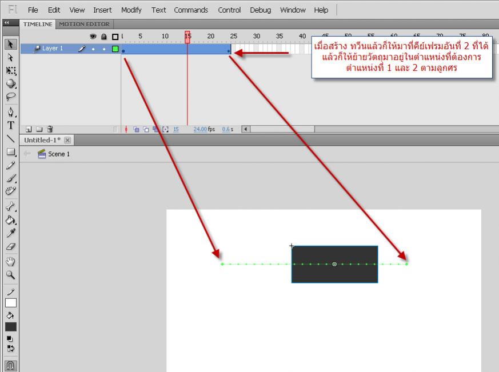
Task: Select the Bone tool
Action: point(10,207)
